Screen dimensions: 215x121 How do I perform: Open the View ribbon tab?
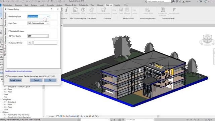(92, 5)
